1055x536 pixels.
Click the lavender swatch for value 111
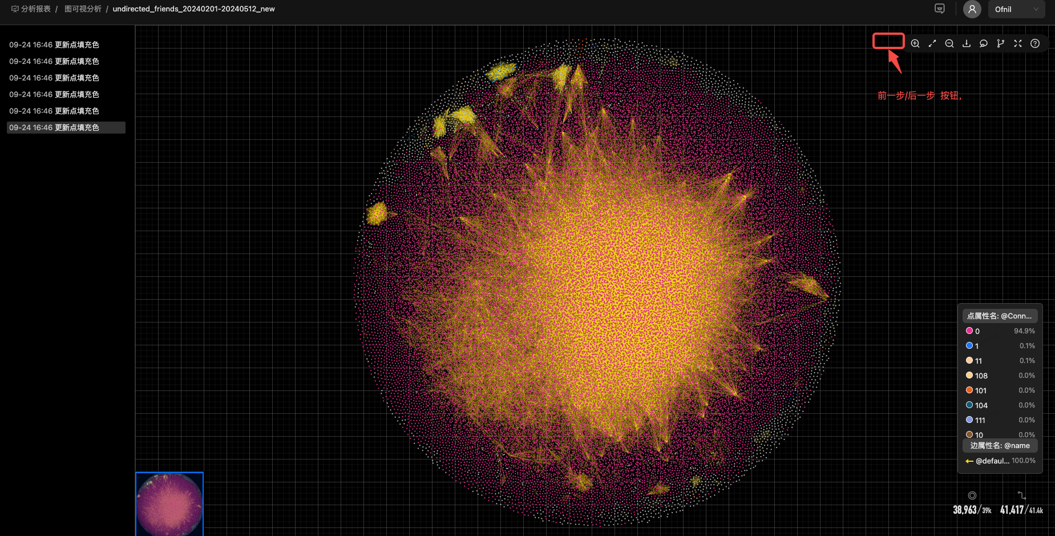[969, 420]
